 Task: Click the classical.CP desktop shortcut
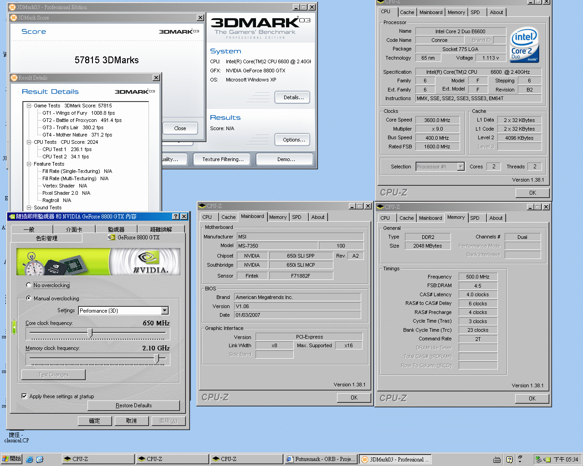point(16,437)
